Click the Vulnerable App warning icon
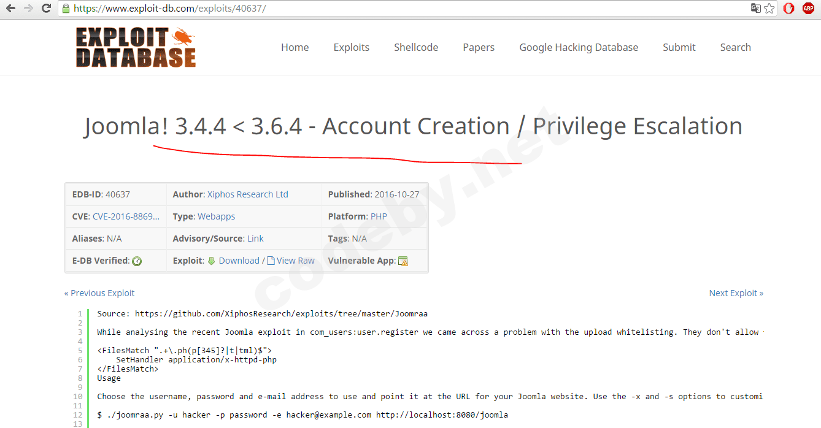This screenshot has width=821, height=428. (x=403, y=261)
